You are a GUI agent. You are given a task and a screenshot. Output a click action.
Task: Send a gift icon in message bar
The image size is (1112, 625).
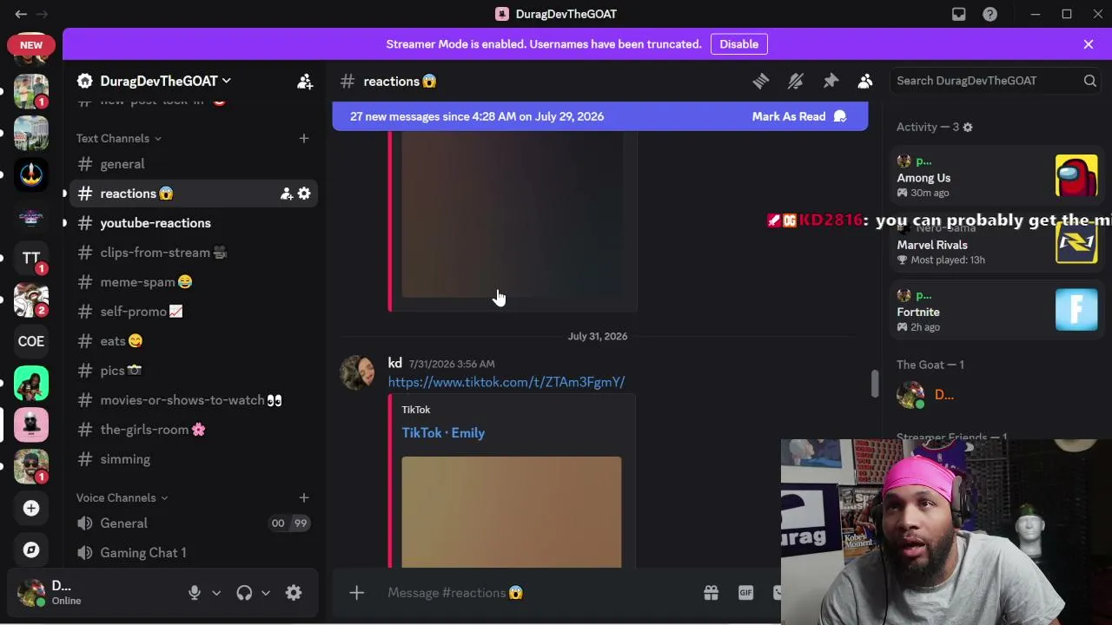[711, 593]
